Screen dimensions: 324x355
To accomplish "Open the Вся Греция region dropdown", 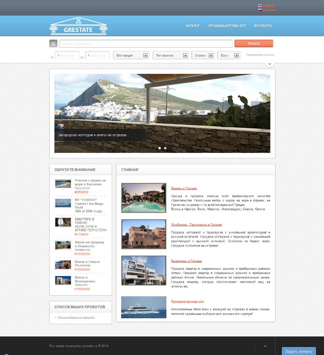I will [131, 55].
